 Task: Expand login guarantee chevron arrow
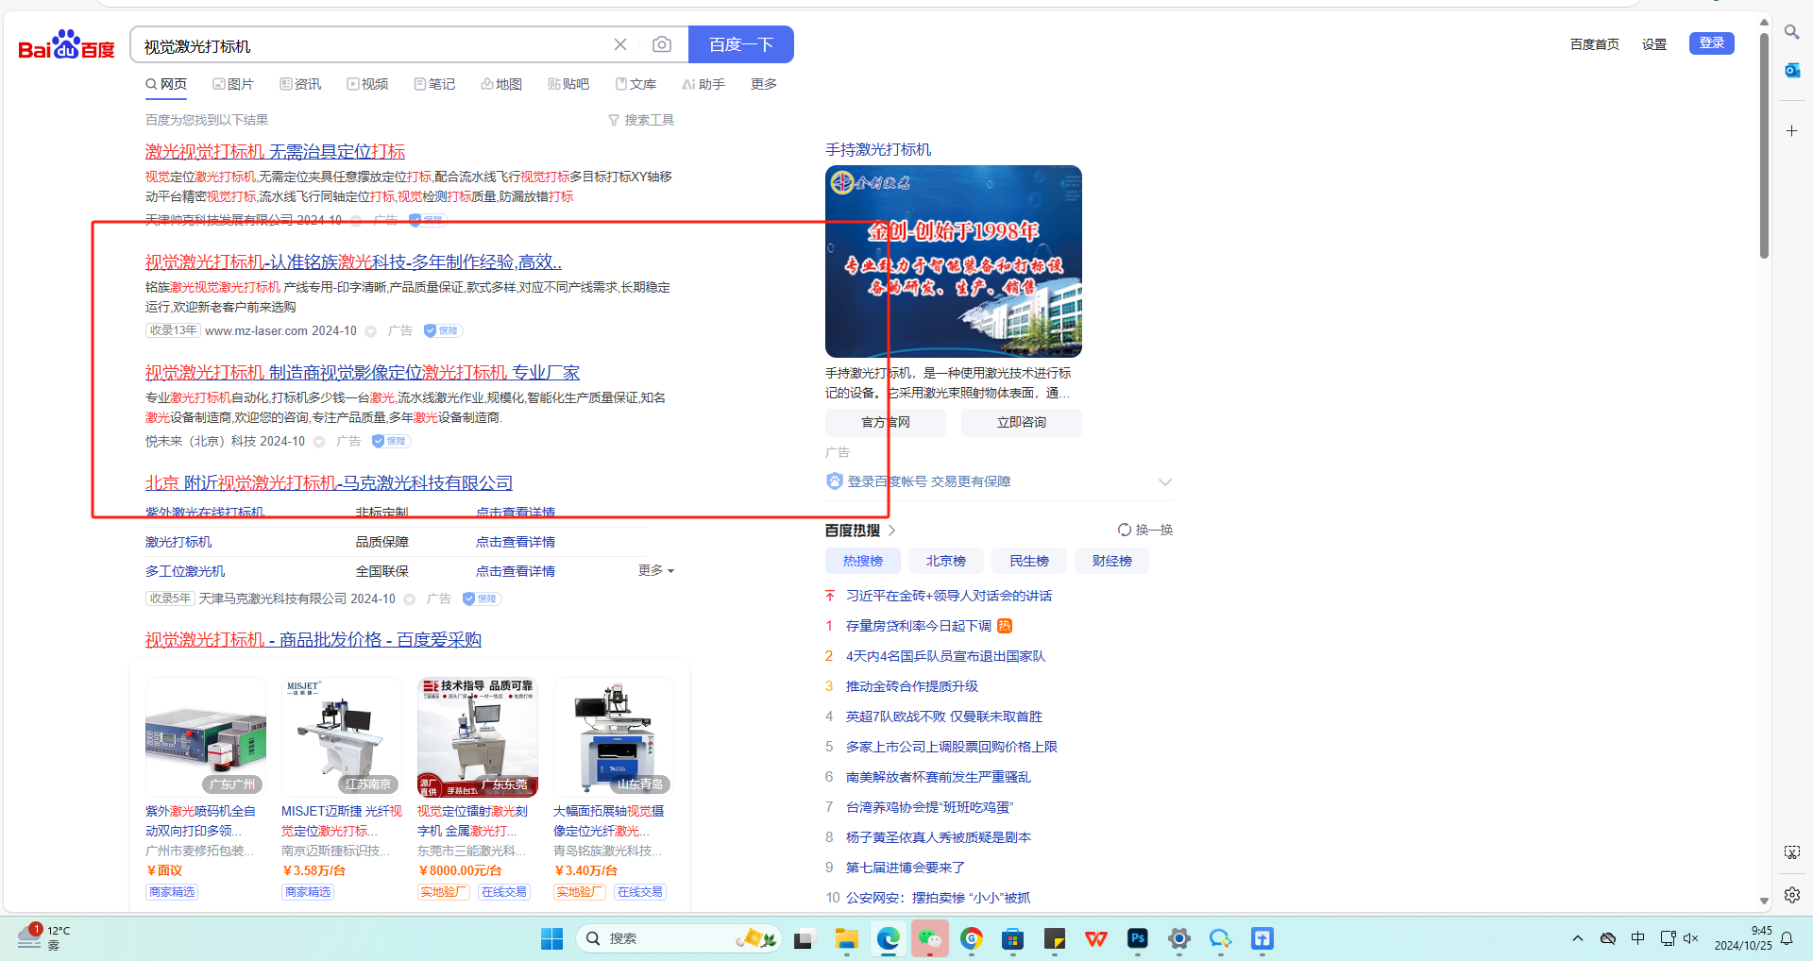(x=1165, y=481)
